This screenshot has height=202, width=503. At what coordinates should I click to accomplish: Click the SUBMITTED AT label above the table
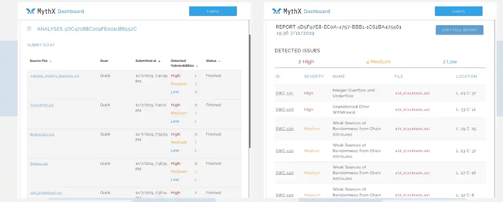click(41, 45)
